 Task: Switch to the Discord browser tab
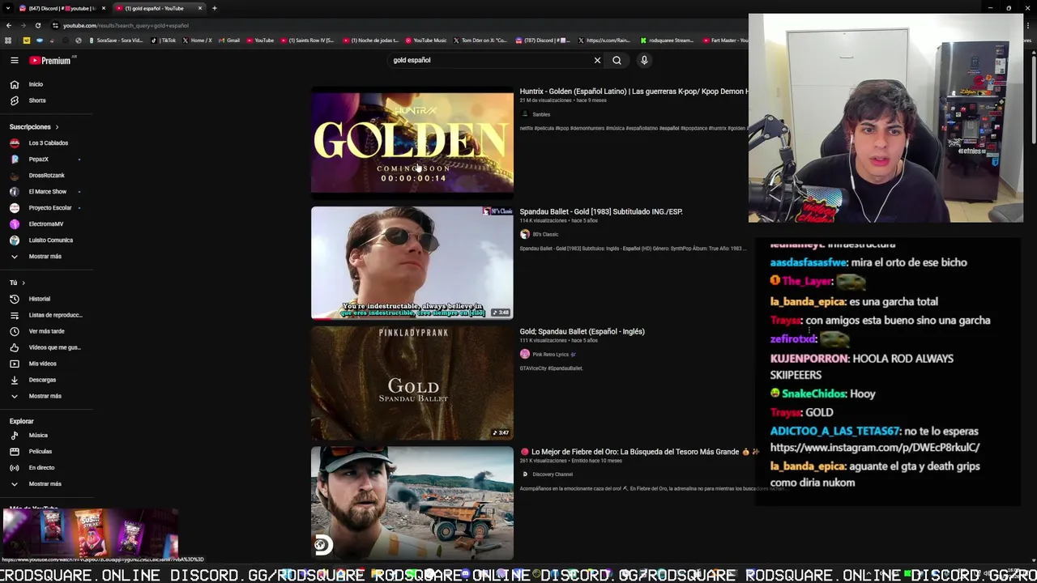click(63, 8)
